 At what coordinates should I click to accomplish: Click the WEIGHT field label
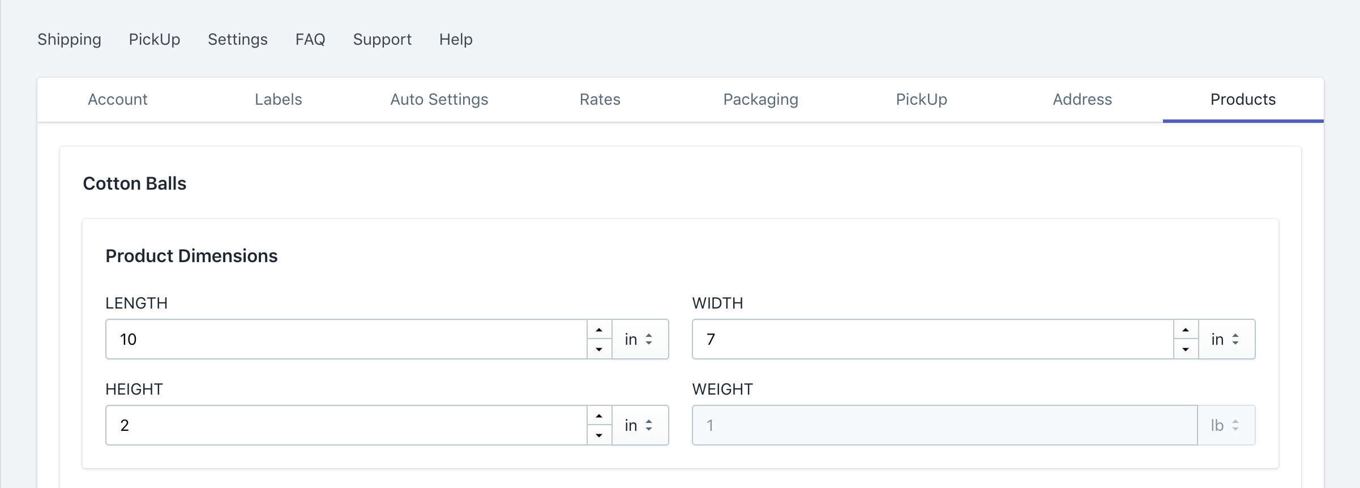coord(722,389)
